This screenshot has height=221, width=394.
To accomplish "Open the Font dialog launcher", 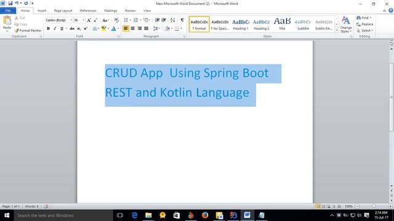I will (x=119, y=37).
